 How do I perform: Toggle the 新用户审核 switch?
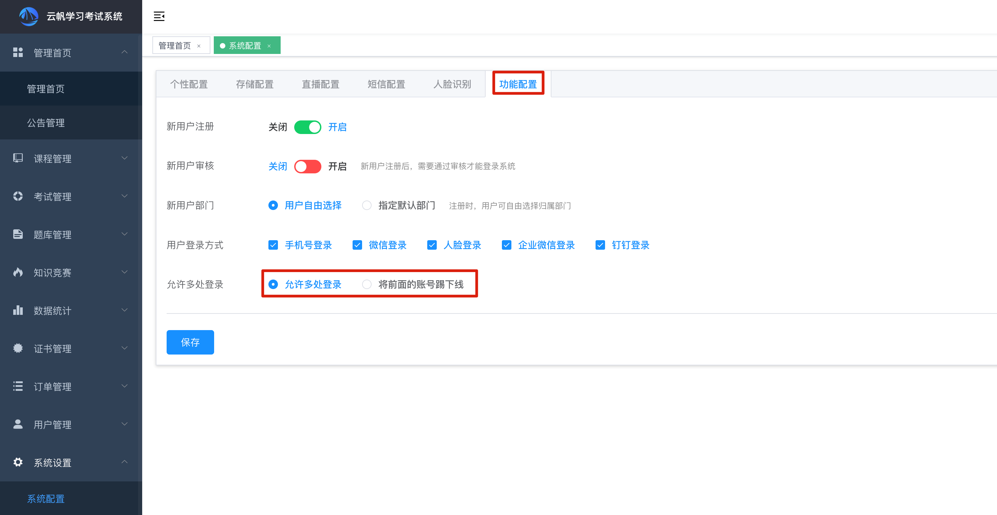308,166
